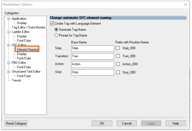Image resolution: width=192 pixels, height=131 pixels.
Task: Select Tag Editor / Data Monitor category
Action: click(x=29, y=28)
